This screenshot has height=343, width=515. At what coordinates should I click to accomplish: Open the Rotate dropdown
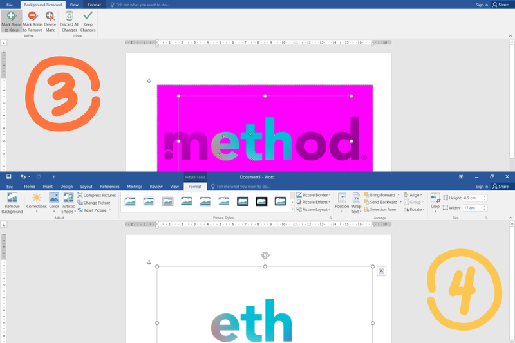point(414,209)
